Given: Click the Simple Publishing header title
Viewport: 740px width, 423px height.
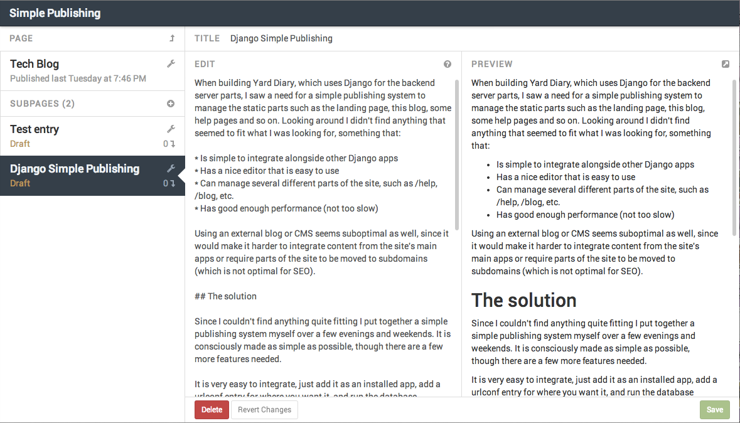Looking at the screenshot, I should (55, 13).
